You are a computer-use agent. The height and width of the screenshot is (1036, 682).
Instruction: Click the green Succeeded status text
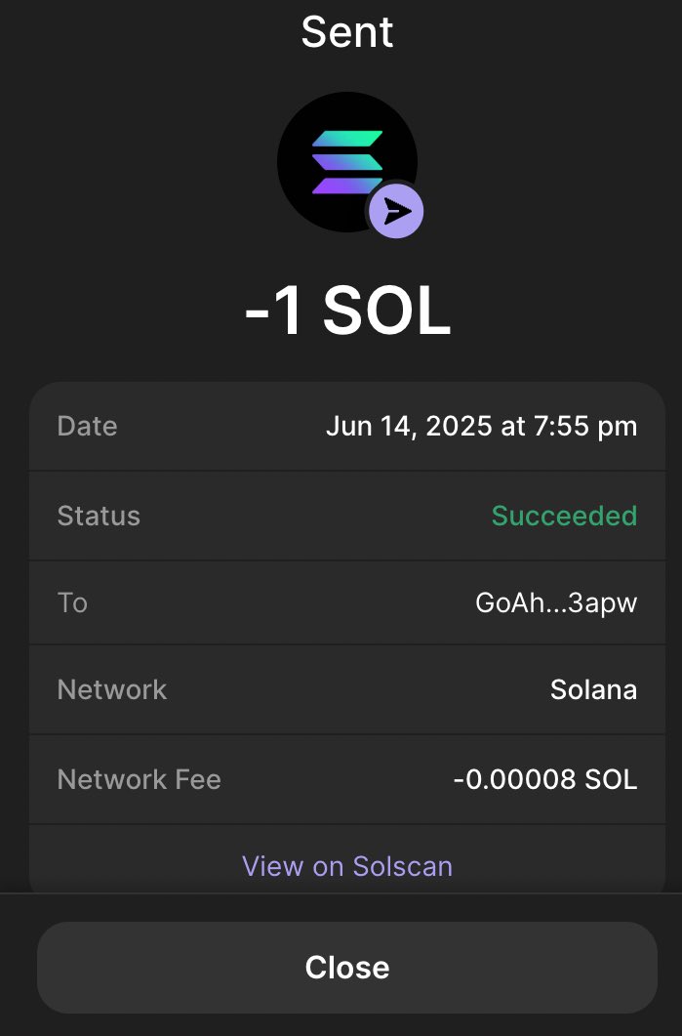[565, 516]
